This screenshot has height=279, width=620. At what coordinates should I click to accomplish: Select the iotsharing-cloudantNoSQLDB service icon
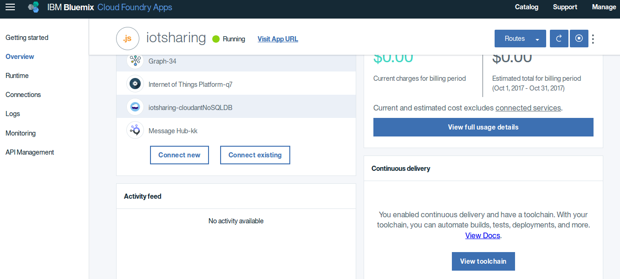[135, 107]
